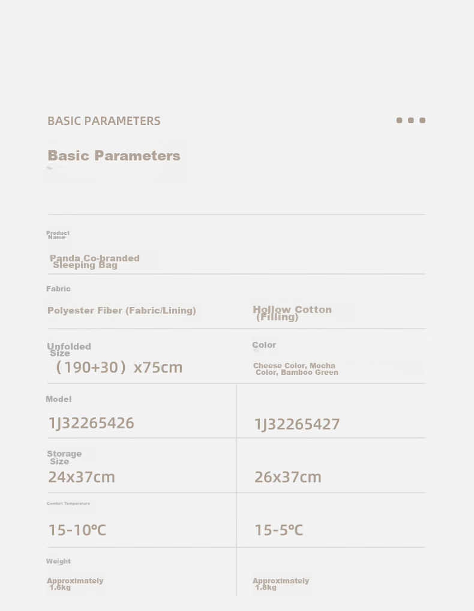Click the Fabric label
474x611 pixels.
[x=58, y=289]
